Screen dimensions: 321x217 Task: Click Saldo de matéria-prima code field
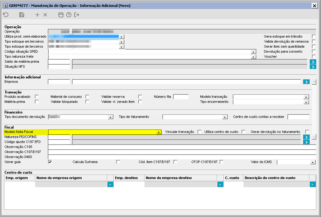[x=59, y=62]
